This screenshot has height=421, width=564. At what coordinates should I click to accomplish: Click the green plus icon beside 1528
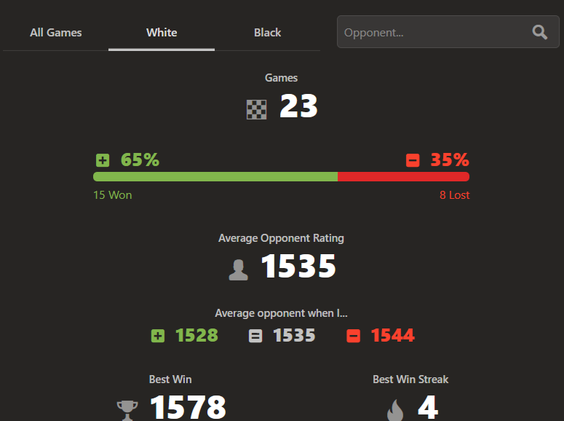pos(157,336)
